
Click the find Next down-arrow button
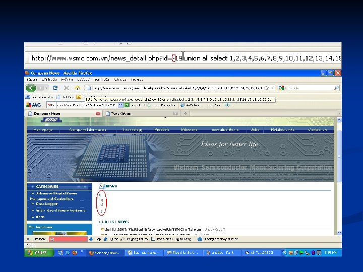click(x=95, y=239)
